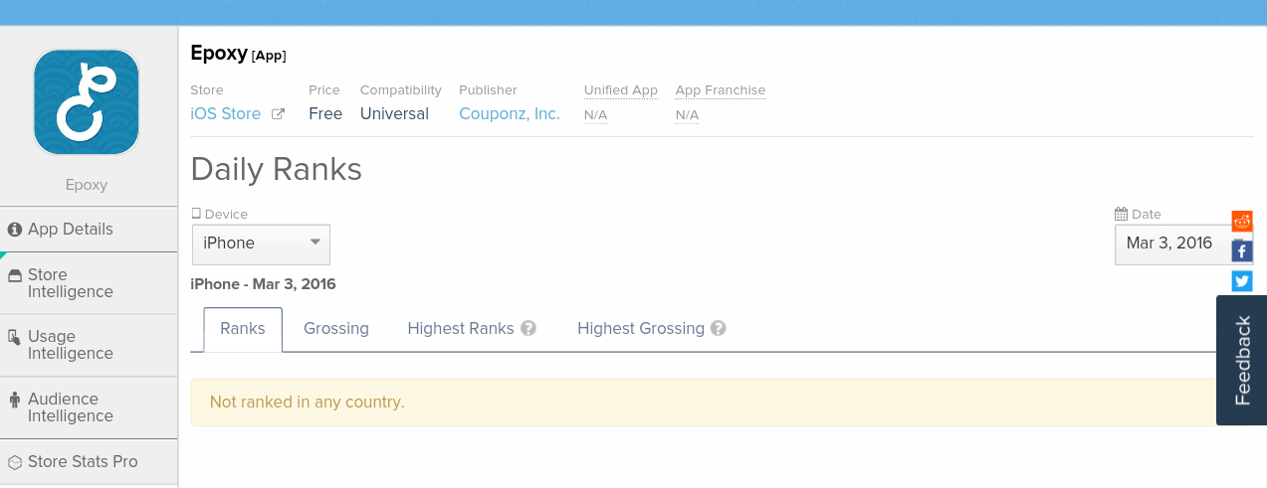Click the Store Intelligence storefront icon
Viewport: 1267px width, 488px height.
pos(15,275)
